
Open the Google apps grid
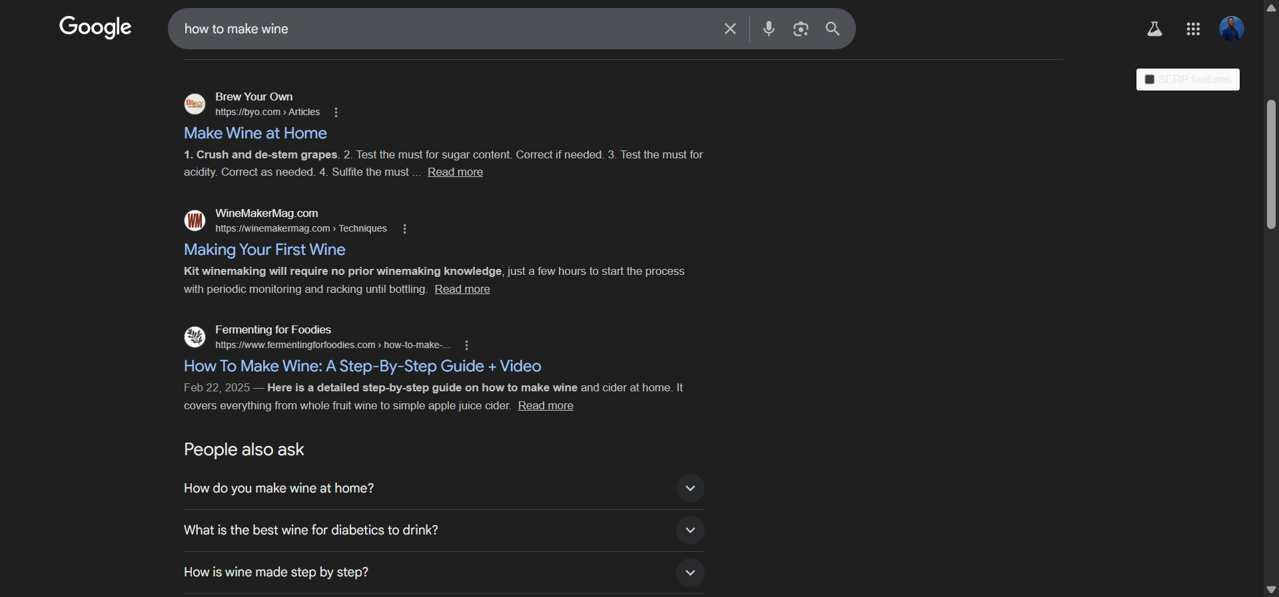[1193, 29]
